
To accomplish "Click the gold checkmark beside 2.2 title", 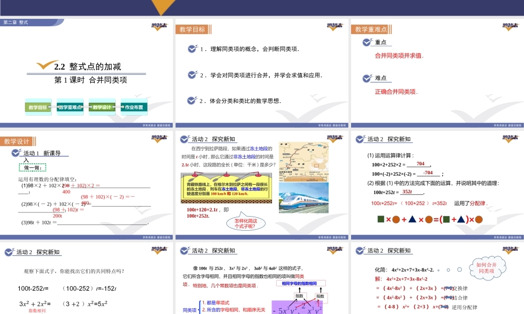I will coord(46,65).
